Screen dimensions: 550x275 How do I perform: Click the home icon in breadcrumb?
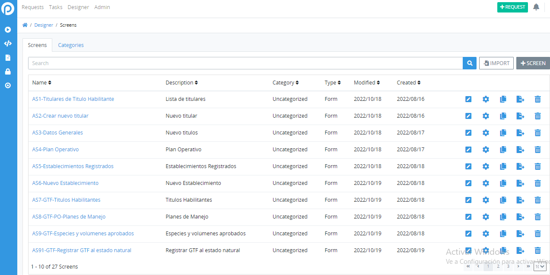pyautogui.click(x=25, y=25)
